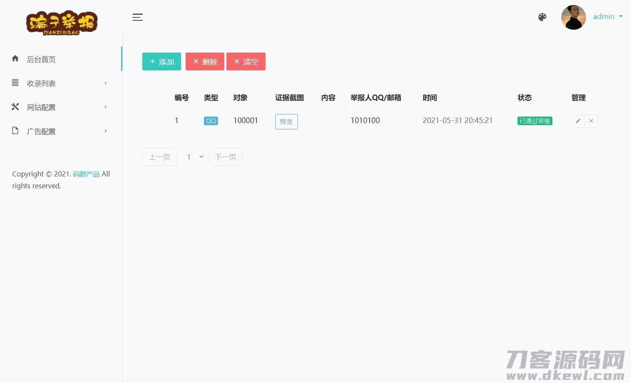This screenshot has height=383, width=631.
Task: Open the 码群产品 footer link
Action: coord(86,174)
